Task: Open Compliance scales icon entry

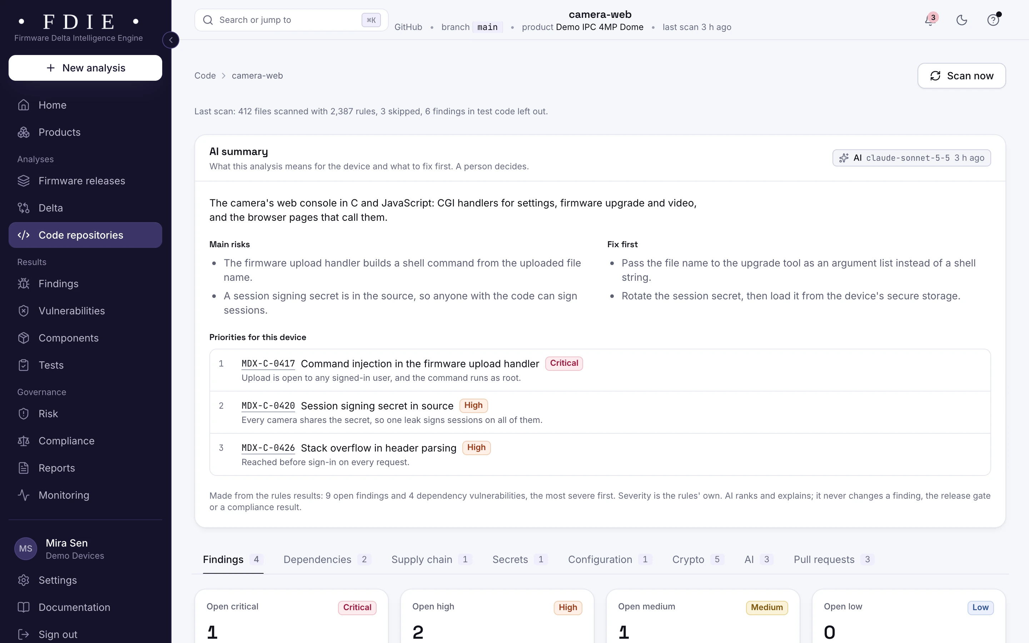Action: (85, 440)
